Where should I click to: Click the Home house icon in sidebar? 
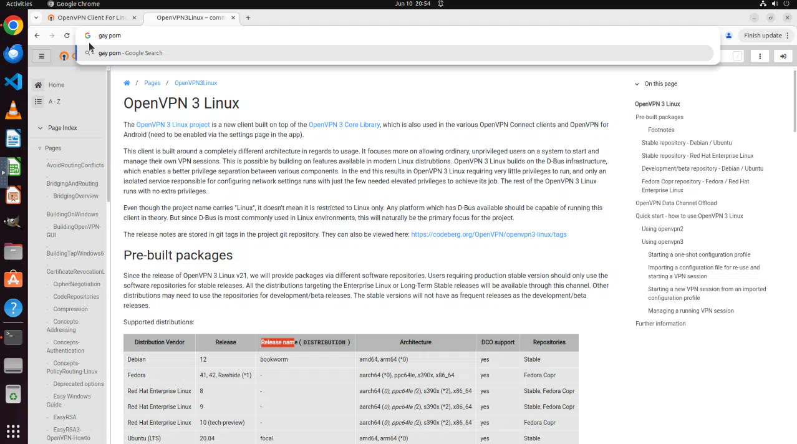[39, 85]
